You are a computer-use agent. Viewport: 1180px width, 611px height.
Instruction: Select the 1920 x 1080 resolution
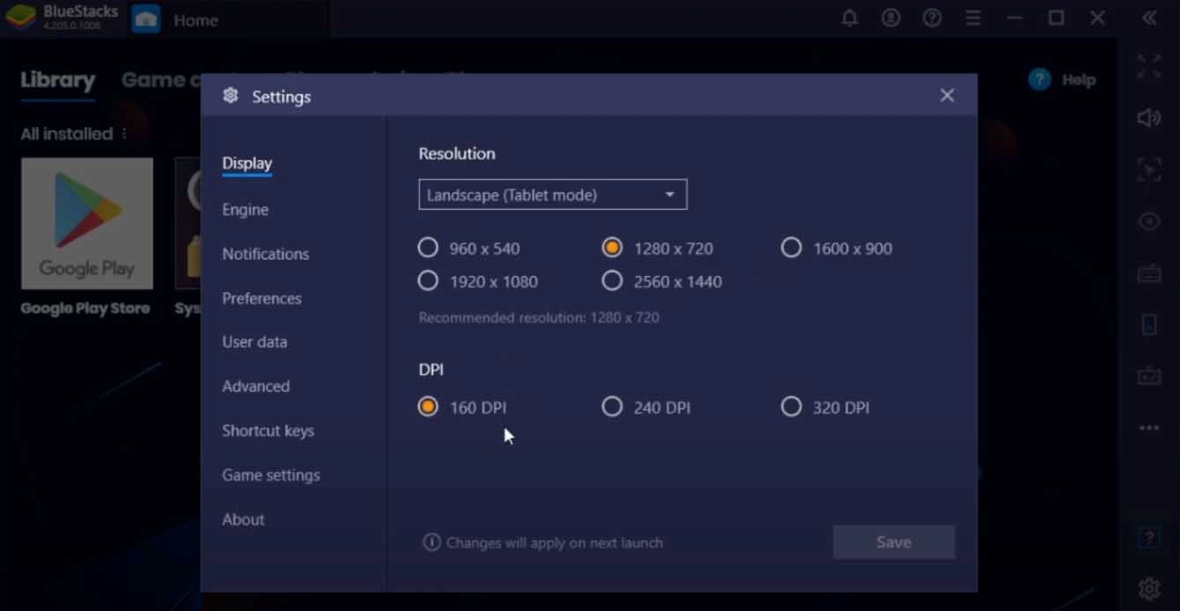[x=429, y=281]
